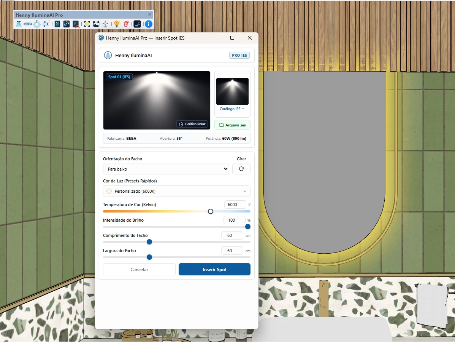
Task: Click the Cancelar button
Action: click(139, 269)
